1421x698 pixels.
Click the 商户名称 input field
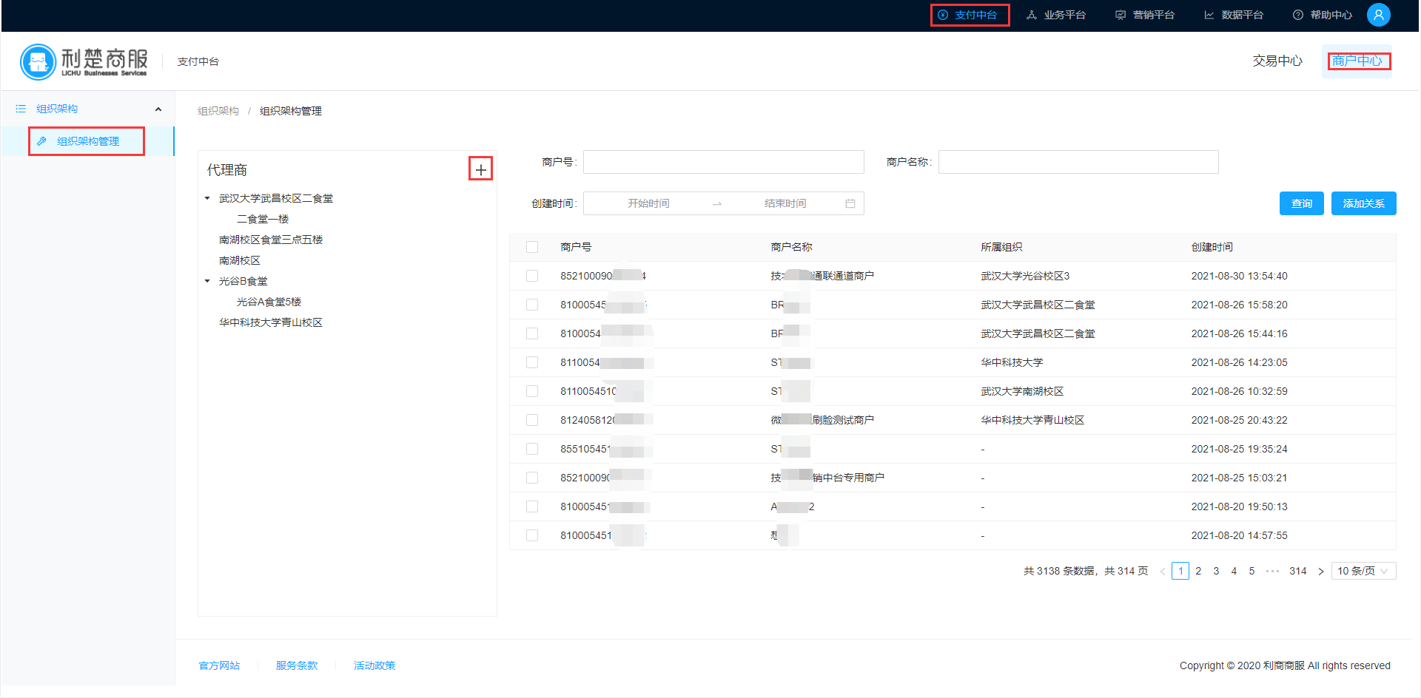[1078, 162]
